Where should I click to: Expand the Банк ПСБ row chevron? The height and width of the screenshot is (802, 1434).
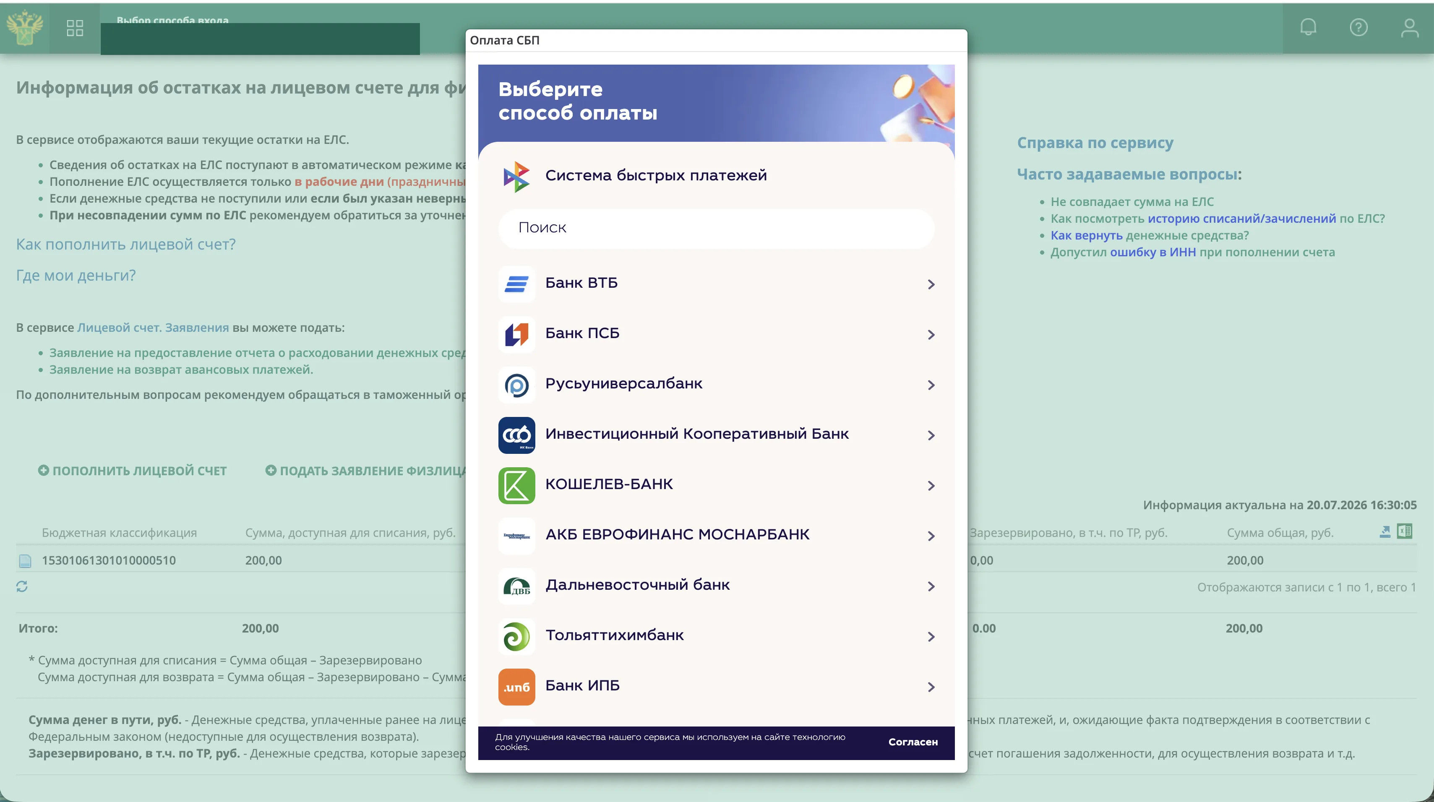coord(931,334)
